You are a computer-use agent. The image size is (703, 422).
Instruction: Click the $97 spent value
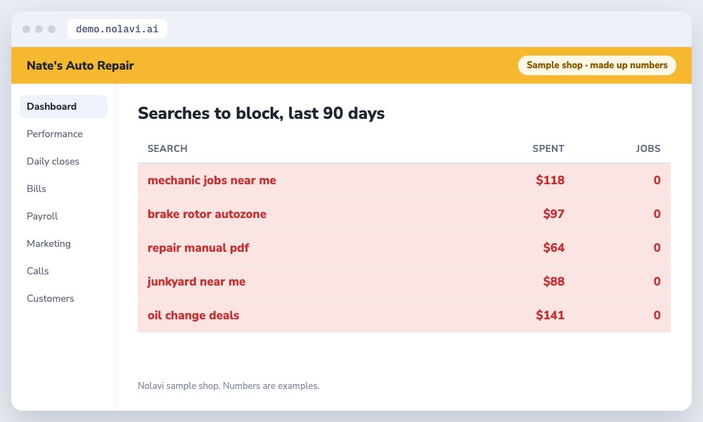554,214
